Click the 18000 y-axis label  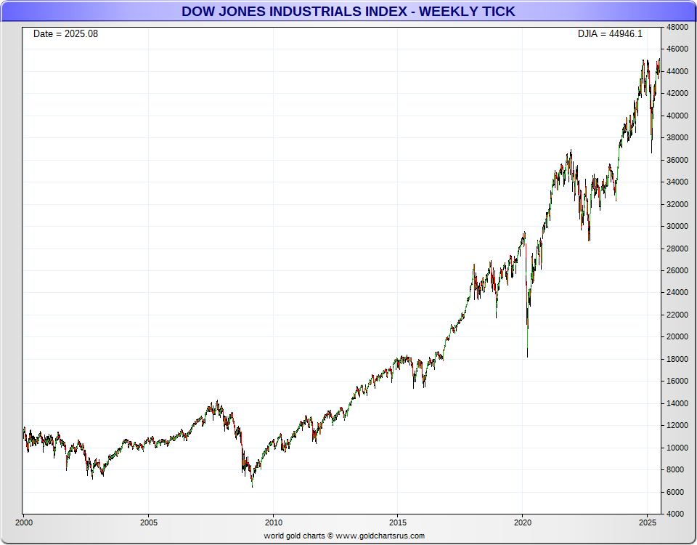coord(677,359)
